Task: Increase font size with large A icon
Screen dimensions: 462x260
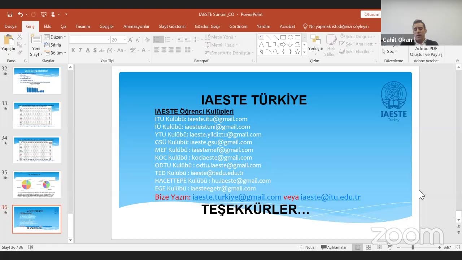Action: (131, 40)
